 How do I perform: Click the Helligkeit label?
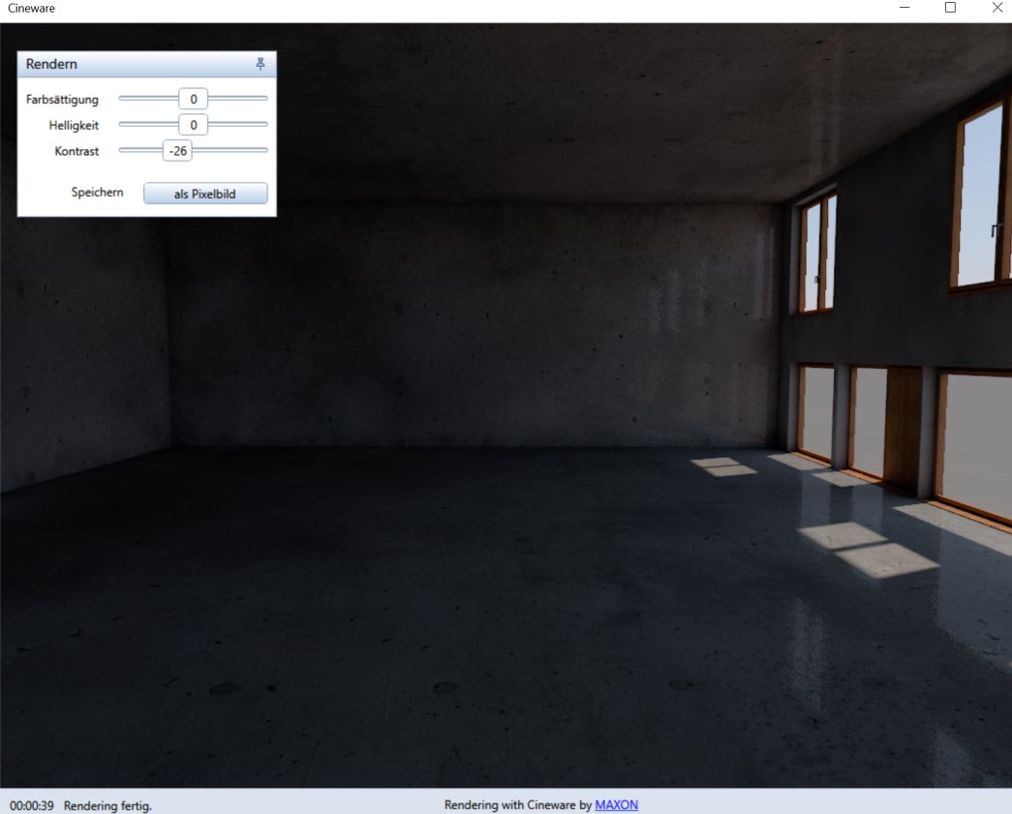tap(74, 126)
